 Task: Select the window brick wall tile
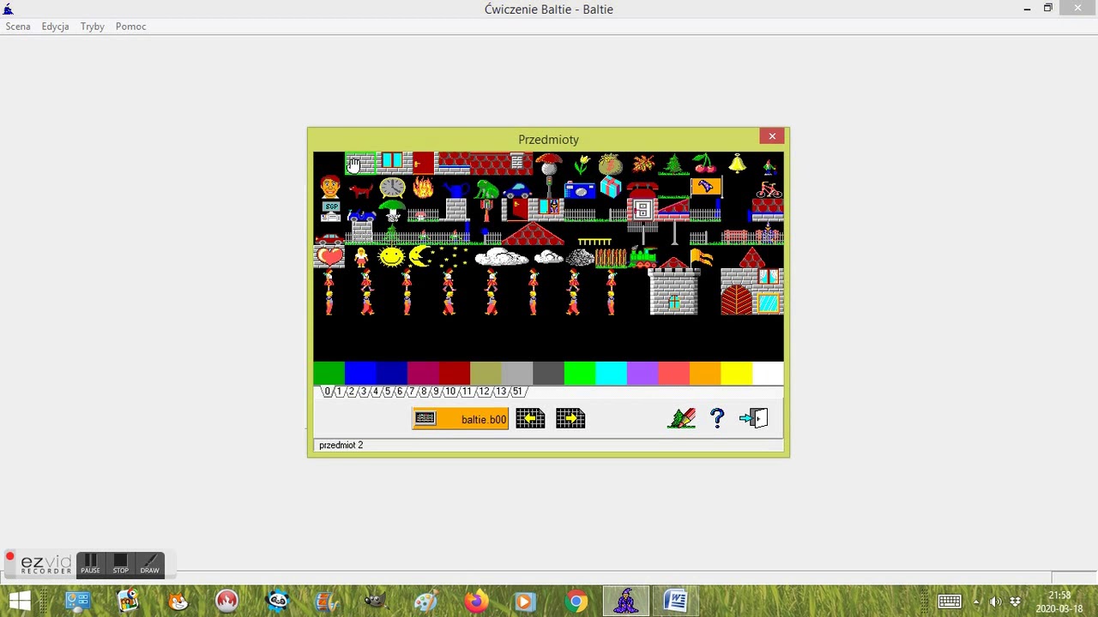coord(392,163)
